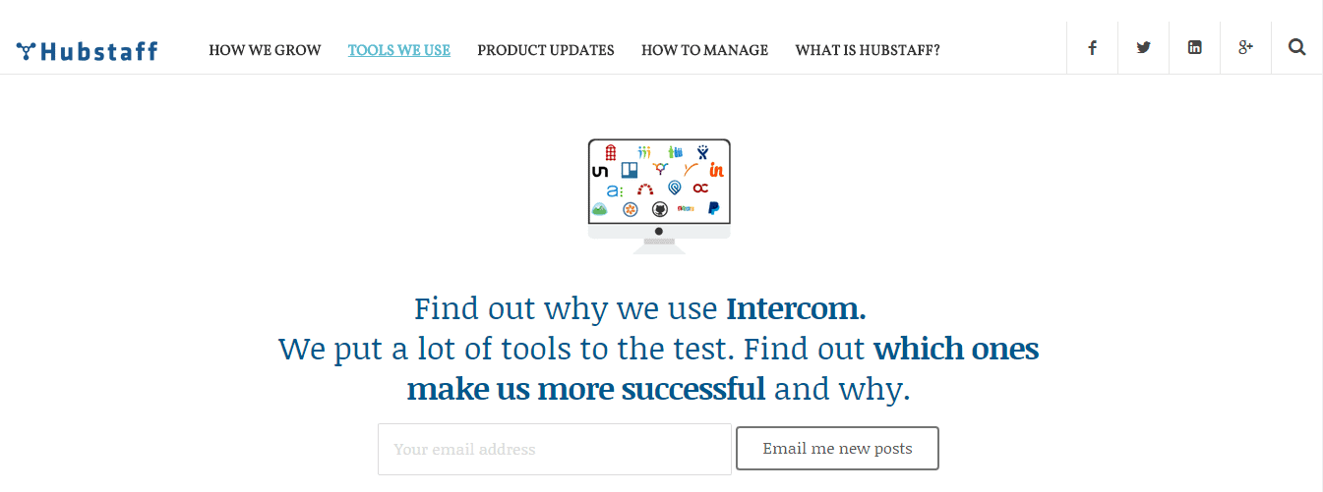Click the orange InVision icon on the monitor
The image size is (1323, 492).
716,170
